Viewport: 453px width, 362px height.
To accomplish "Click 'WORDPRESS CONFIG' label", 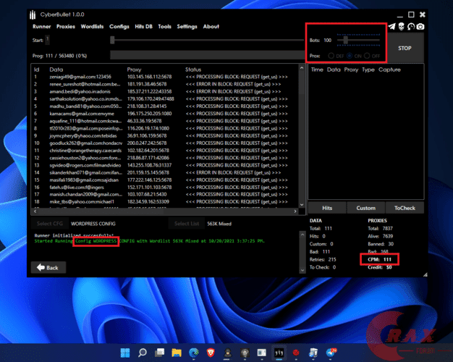I will [93, 224].
